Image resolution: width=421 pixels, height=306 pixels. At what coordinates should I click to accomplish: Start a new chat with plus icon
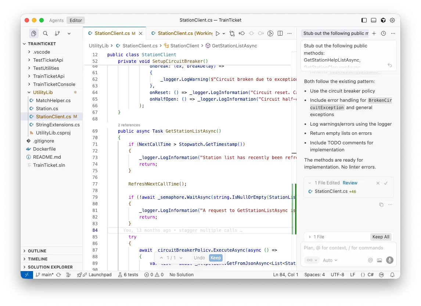click(x=374, y=33)
